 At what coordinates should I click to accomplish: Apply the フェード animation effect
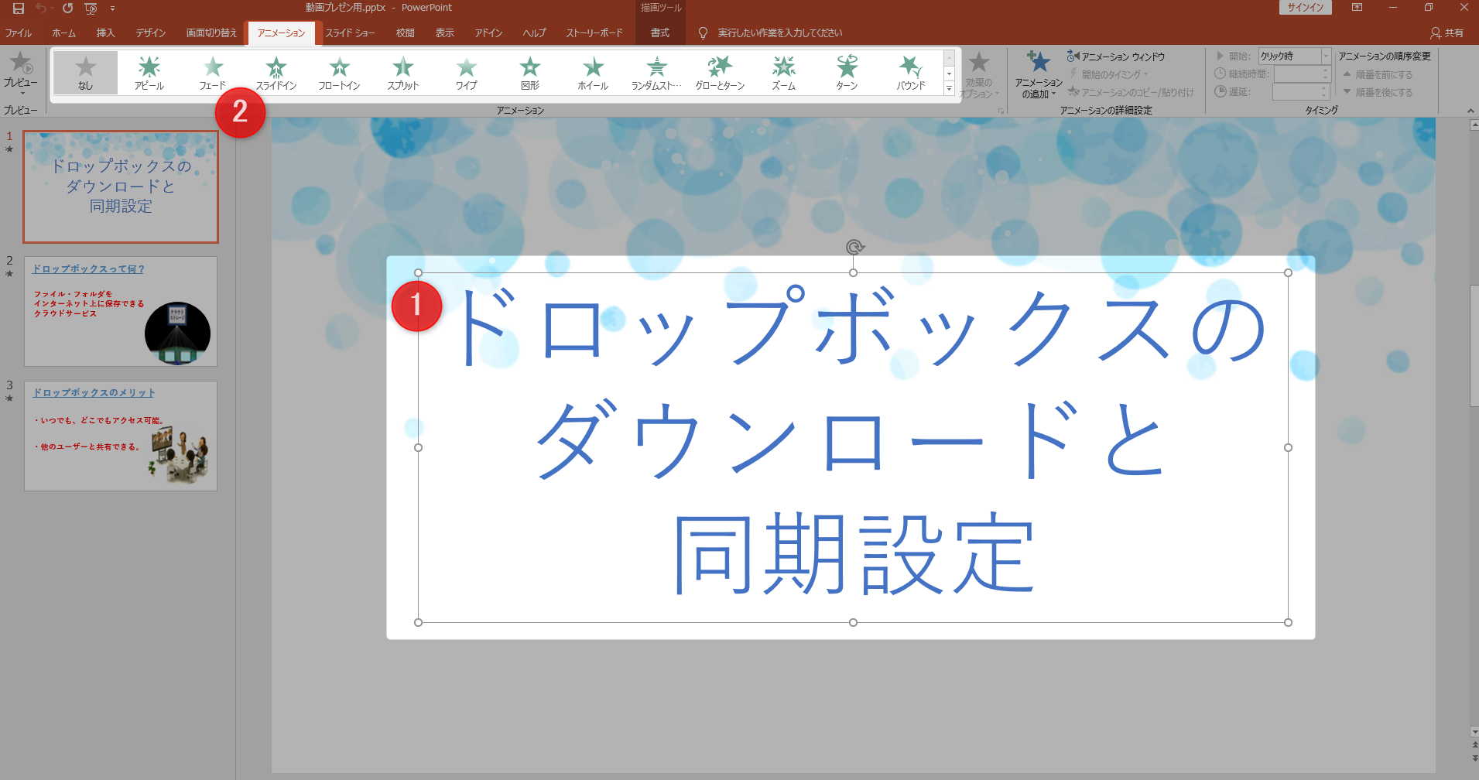click(213, 73)
